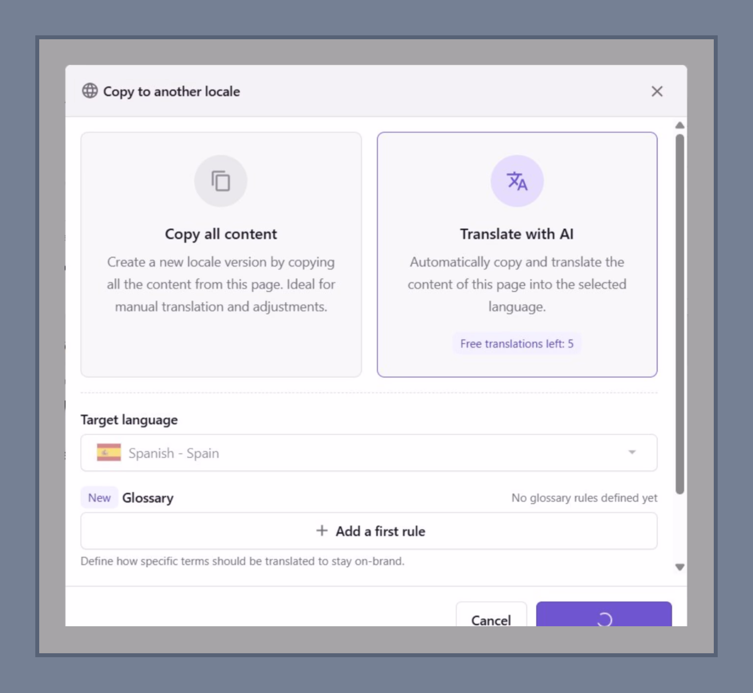Expand the Spanish - Spain language selector

point(369,453)
